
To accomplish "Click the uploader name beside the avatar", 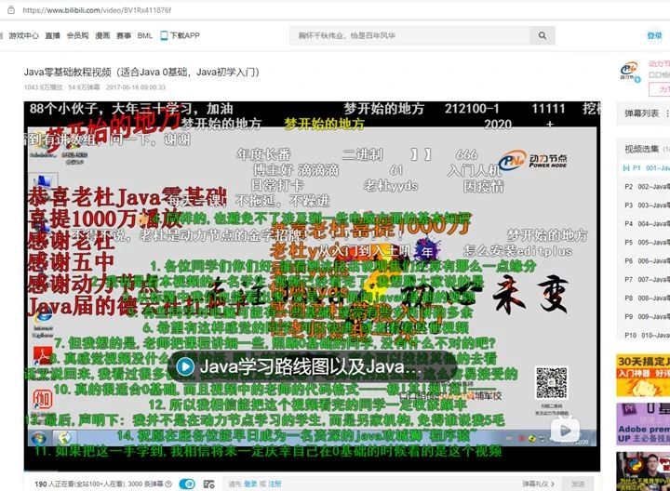I will coord(659,64).
